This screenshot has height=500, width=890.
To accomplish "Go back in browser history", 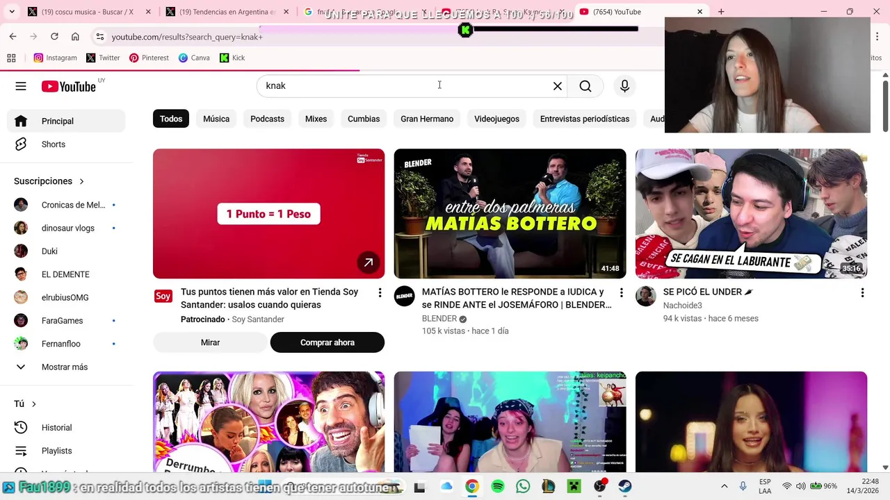I will (13, 36).
